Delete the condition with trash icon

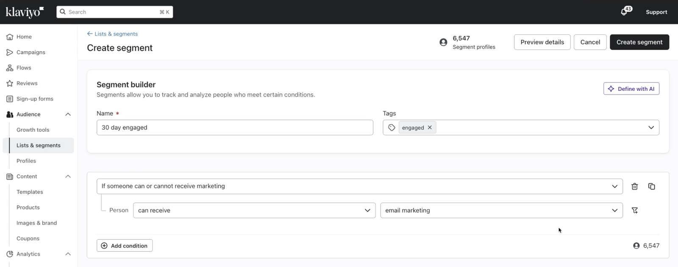pyautogui.click(x=634, y=186)
